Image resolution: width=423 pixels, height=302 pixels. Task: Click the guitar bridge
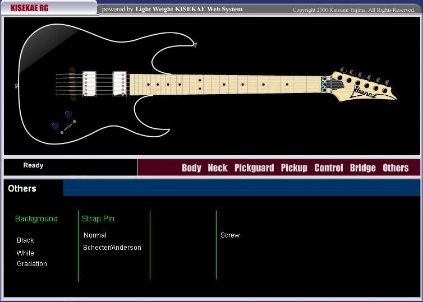tap(72, 84)
